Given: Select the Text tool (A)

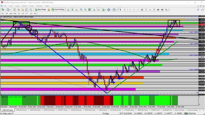Looking at the screenshot, I should 150,10.
